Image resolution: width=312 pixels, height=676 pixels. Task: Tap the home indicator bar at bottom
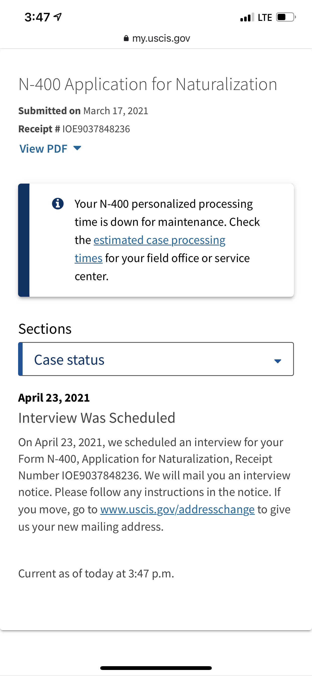(x=156, y=668)
